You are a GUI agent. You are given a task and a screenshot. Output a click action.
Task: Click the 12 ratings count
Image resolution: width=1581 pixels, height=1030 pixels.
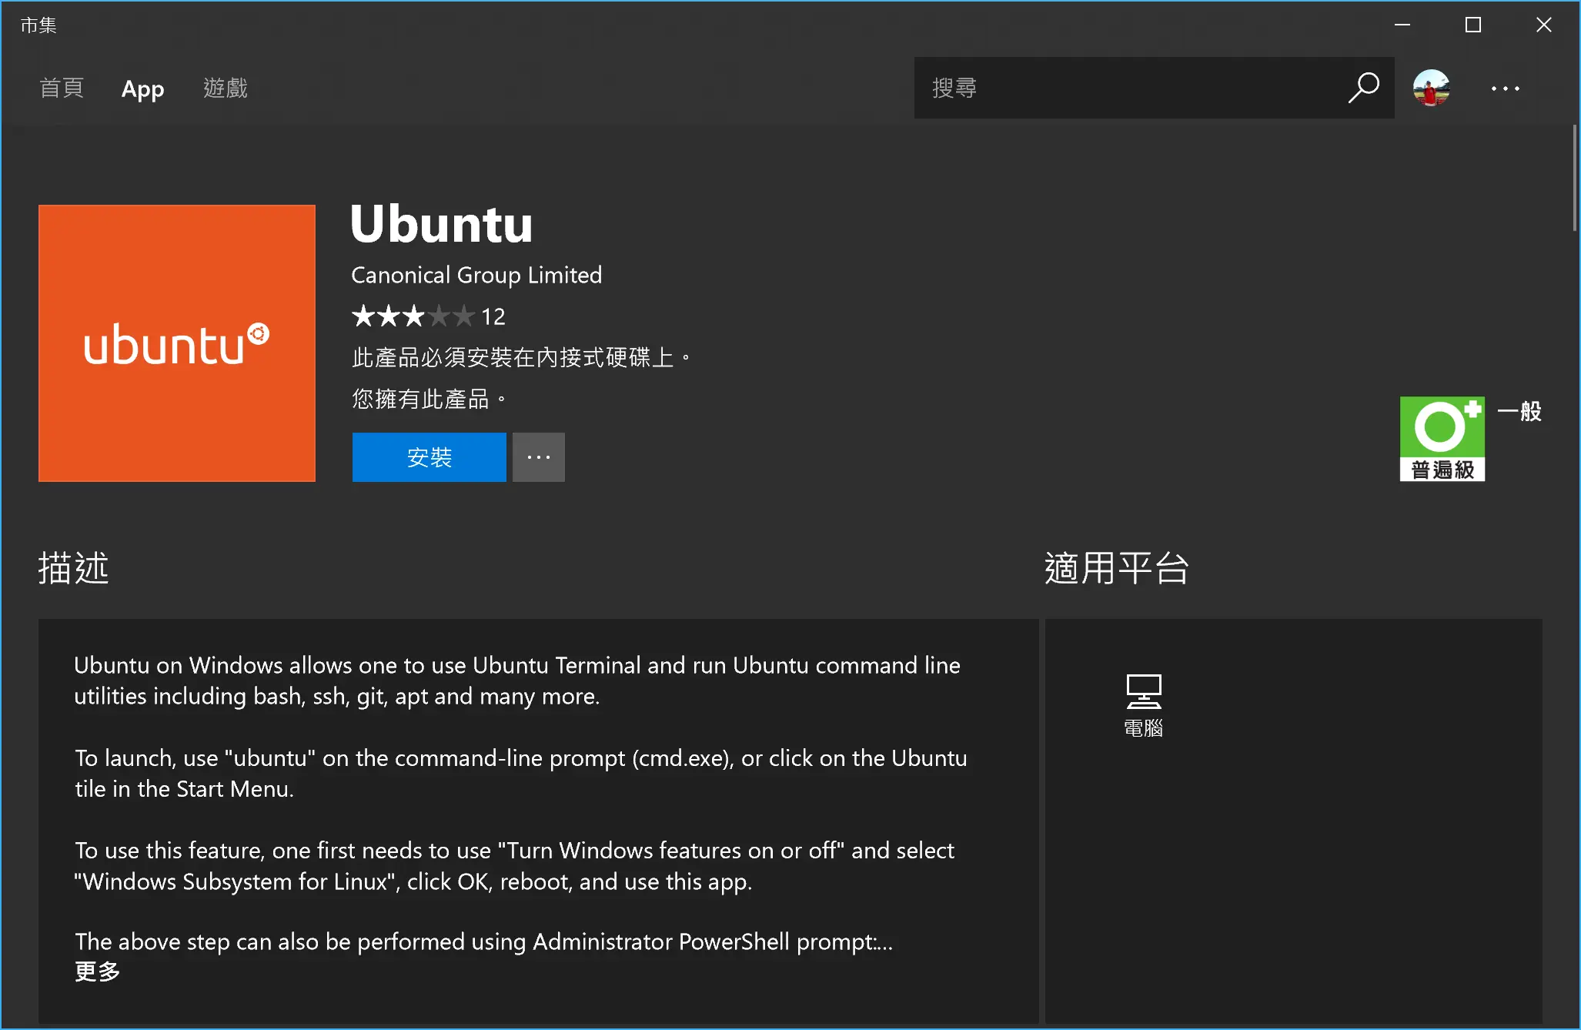click(493, 316)
